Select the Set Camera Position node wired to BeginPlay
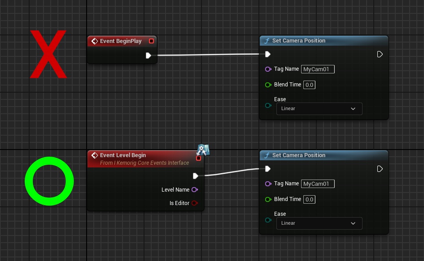The width and height of the screenshot is (424, 261). coord(299,41)
